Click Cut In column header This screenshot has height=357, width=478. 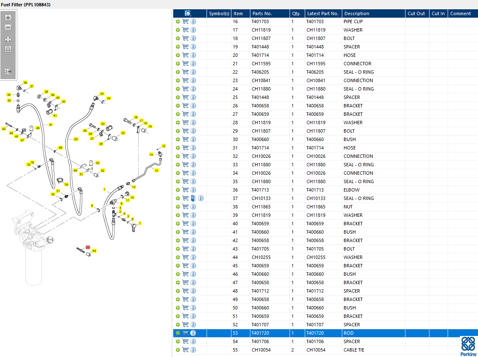coord(438,13)
